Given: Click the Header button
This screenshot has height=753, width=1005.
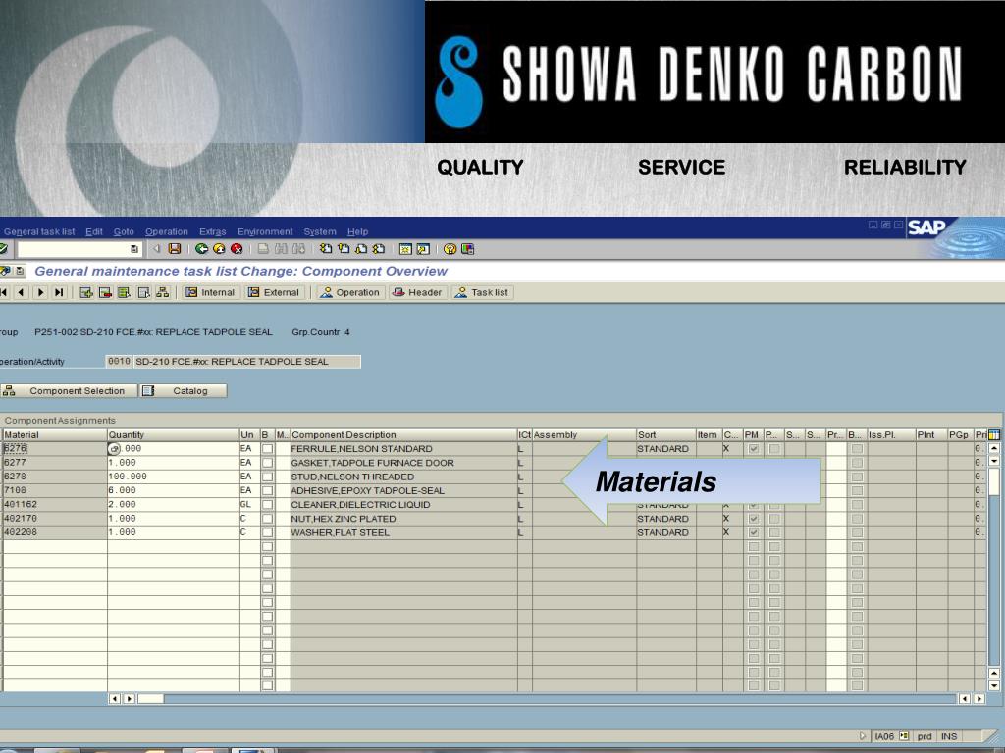Looking at the screenshot, I should click(417, 292).
